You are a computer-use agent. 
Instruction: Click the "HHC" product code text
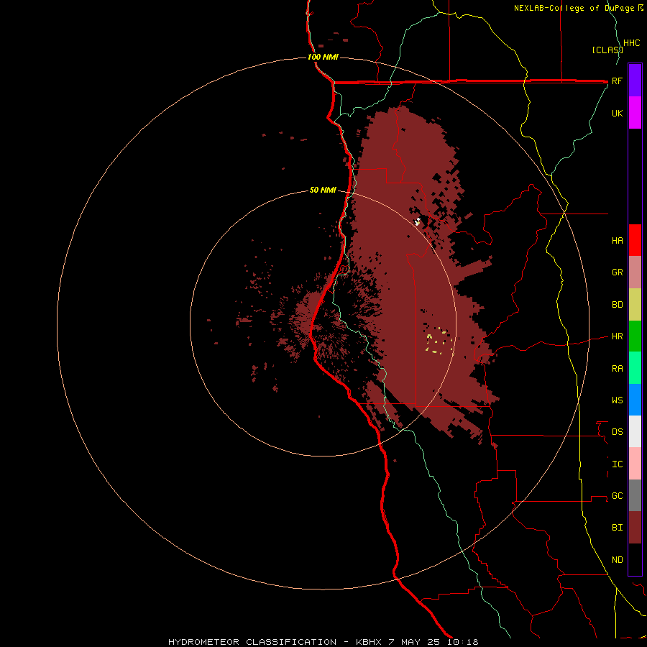(x=631, y=43)
